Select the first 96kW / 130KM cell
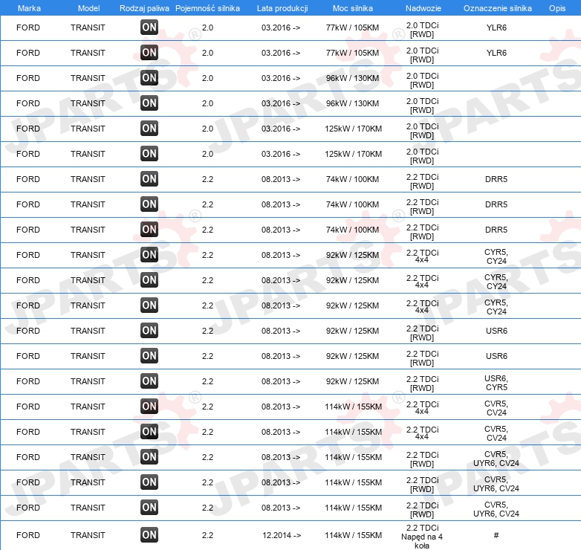581x550 pixels. [x=352, y=78]
